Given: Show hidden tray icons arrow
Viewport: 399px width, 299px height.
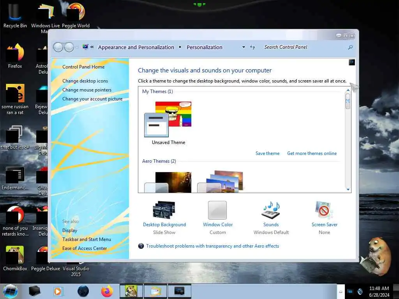Looking at the screenshot, I should click(x=341, y=292).
